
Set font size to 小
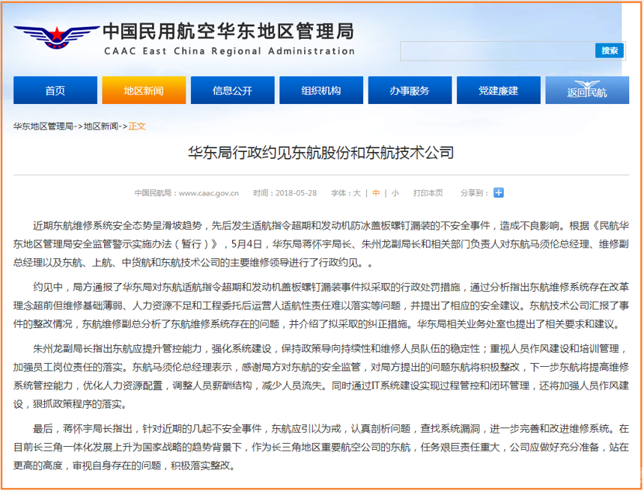[x=395, y=193]
